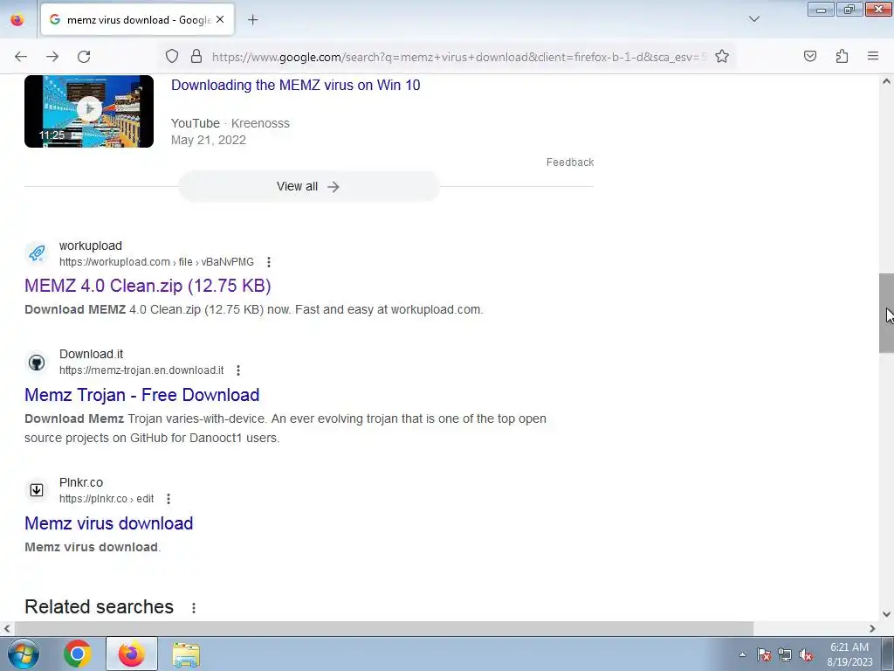
Task: Go forward with the Forward arrow
Action: [x=52, y=57]
